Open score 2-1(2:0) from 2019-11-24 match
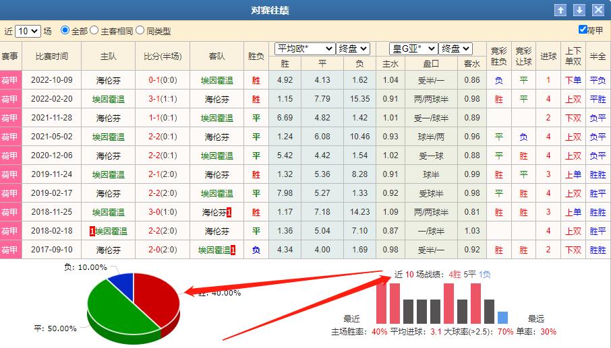The height and width of the screenshot is (348, 611). (163, 174)
